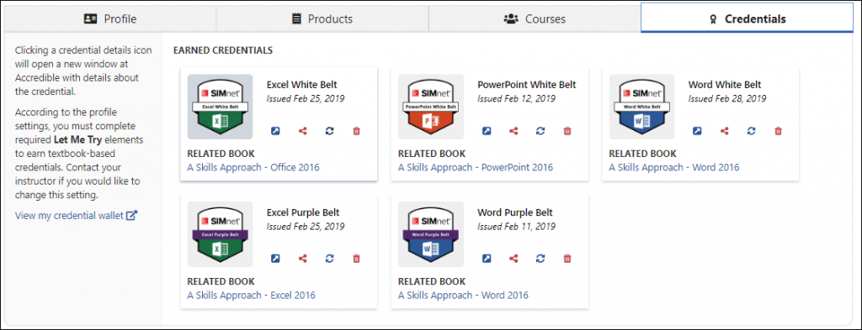Refresh the Excel Purple Belt credential
Screen dimensions: 862x330
tap(329, 258)
